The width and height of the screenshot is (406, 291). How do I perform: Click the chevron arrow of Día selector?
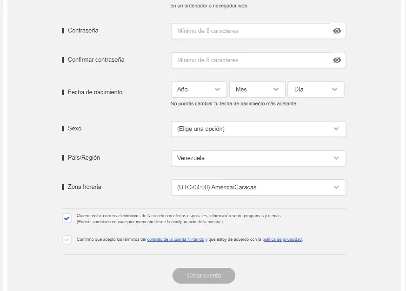[334, 90]
